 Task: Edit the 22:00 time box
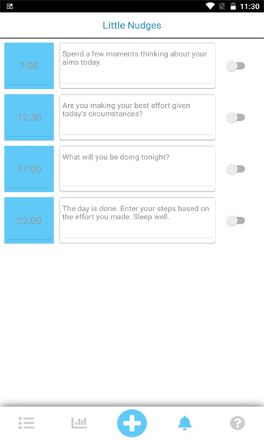tap(29, 220)
